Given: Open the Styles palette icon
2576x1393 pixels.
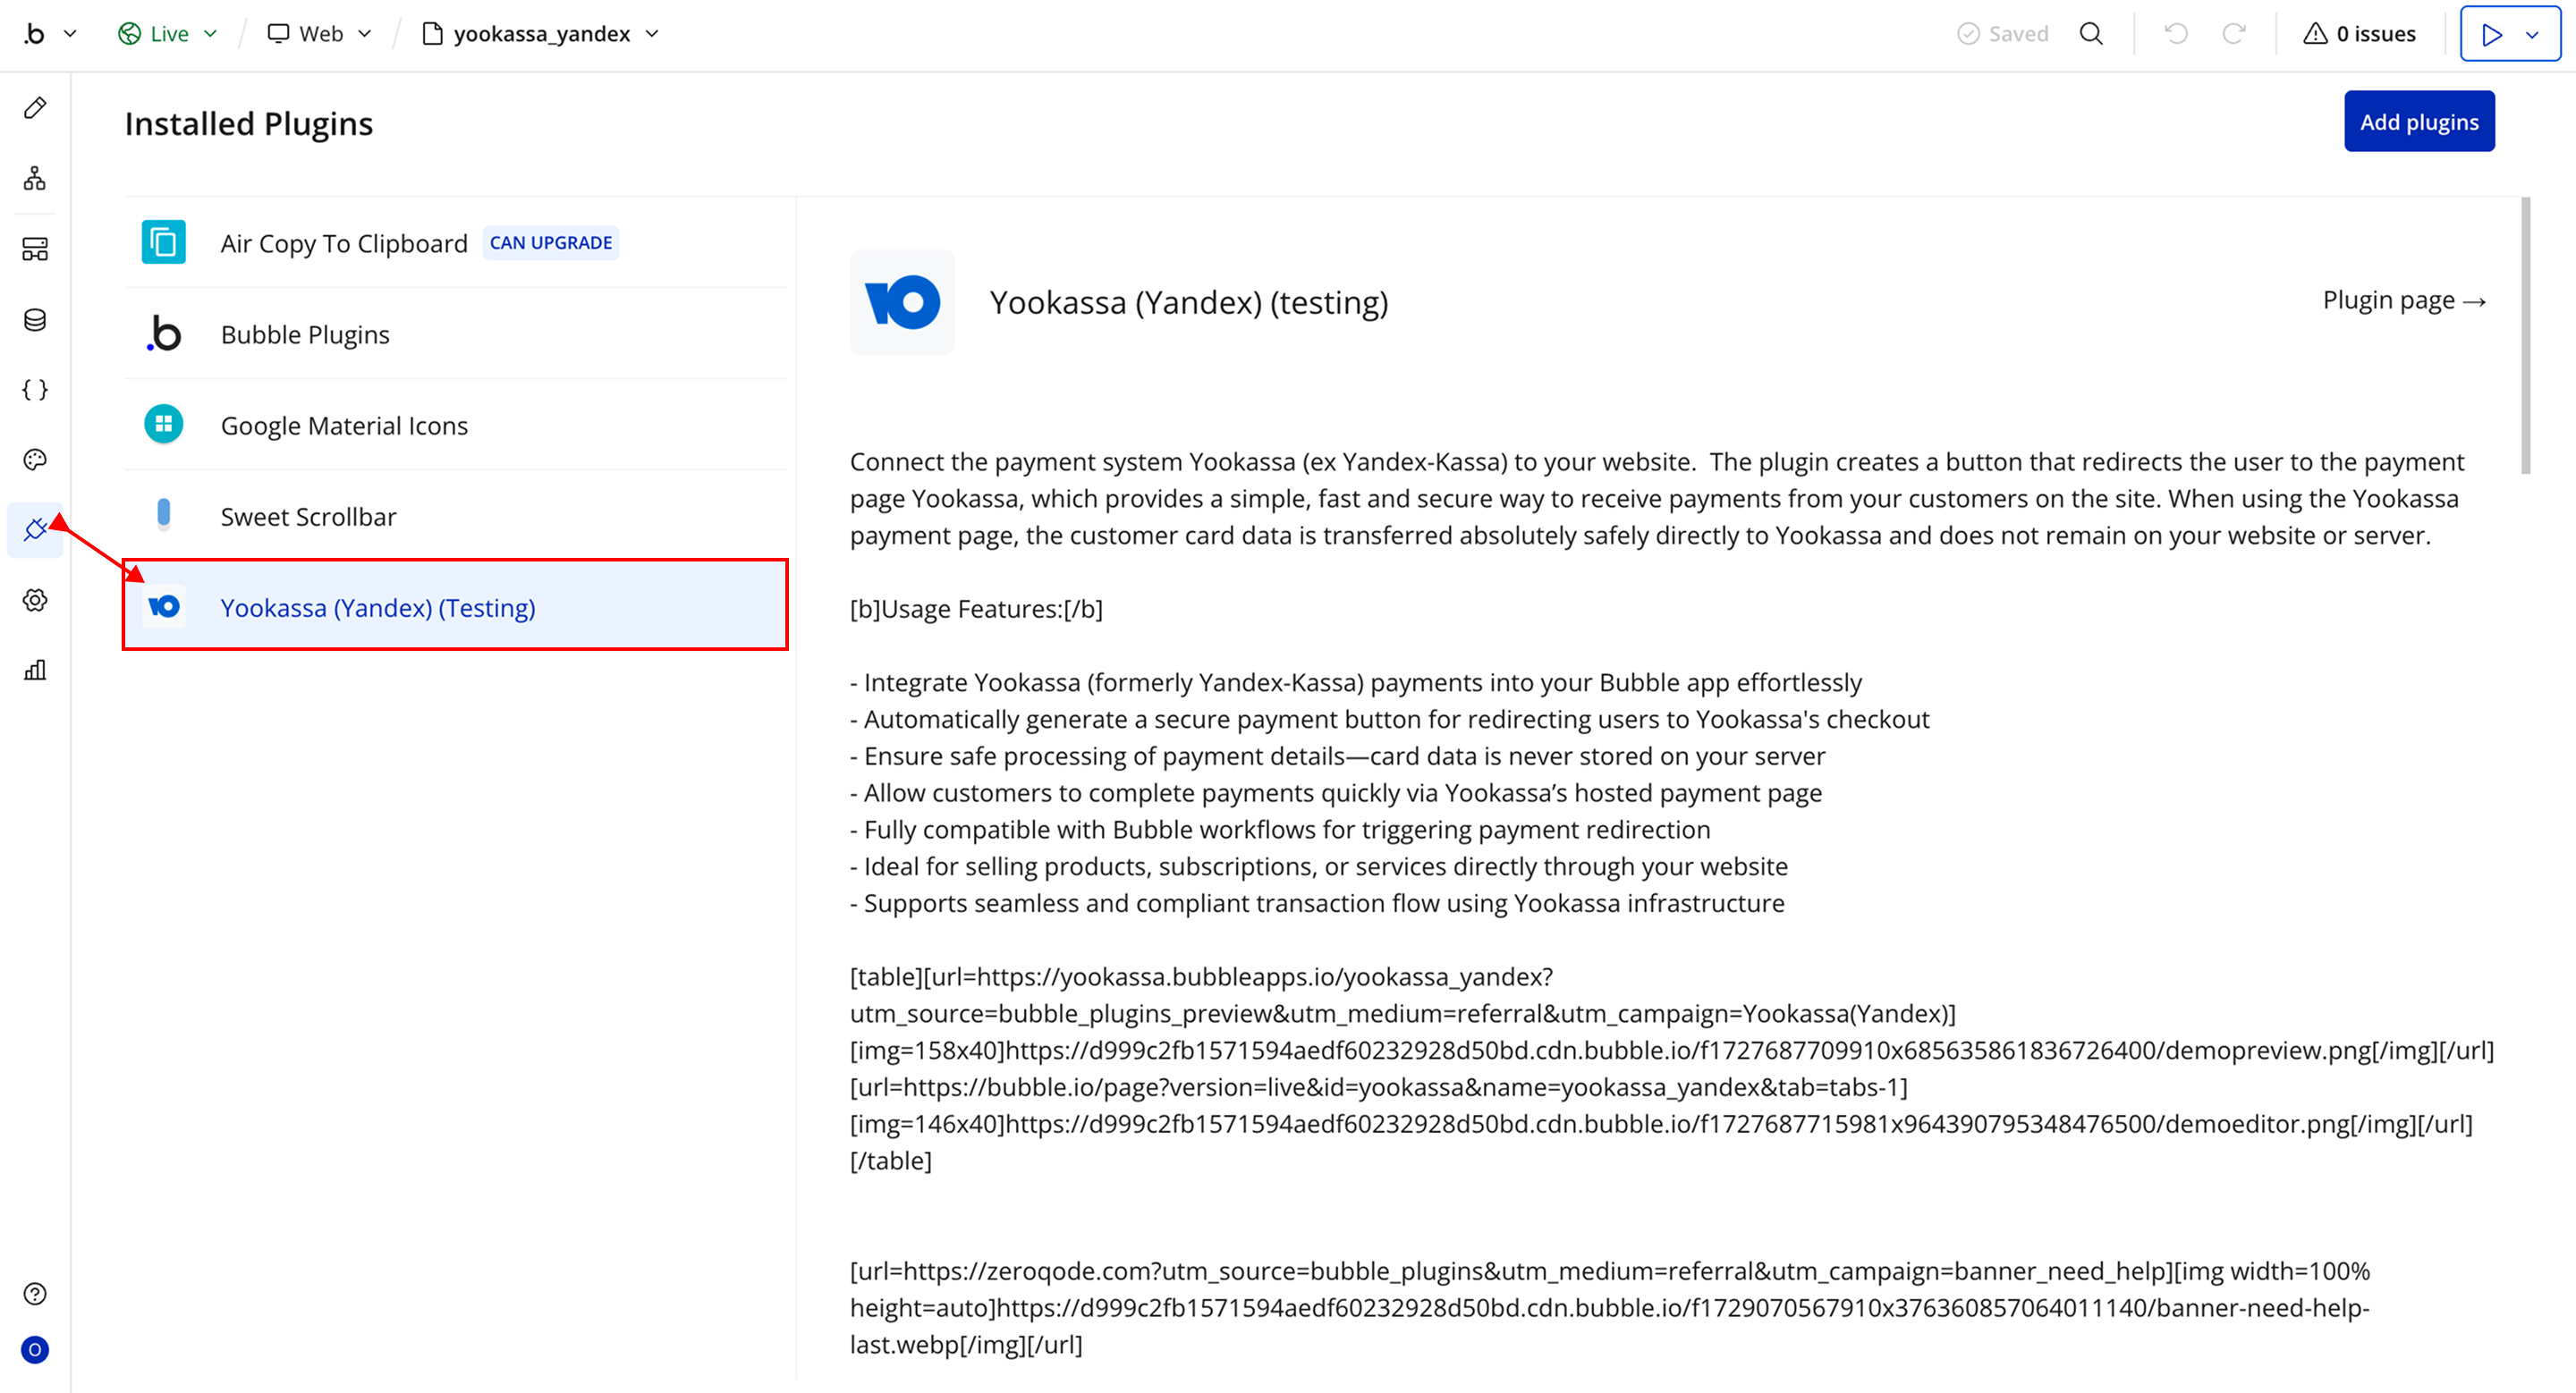Looking at the screenshot, I should click(35, 460).
